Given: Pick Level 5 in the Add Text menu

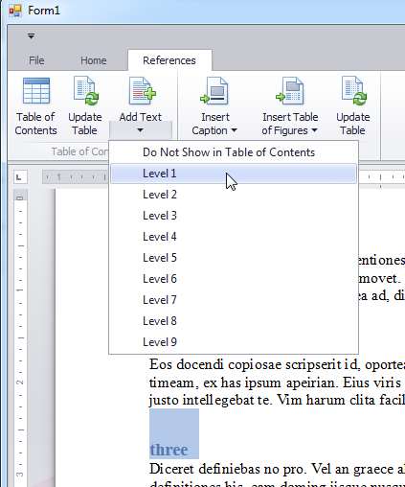Looking at the screenshot, I should point(234,258).
